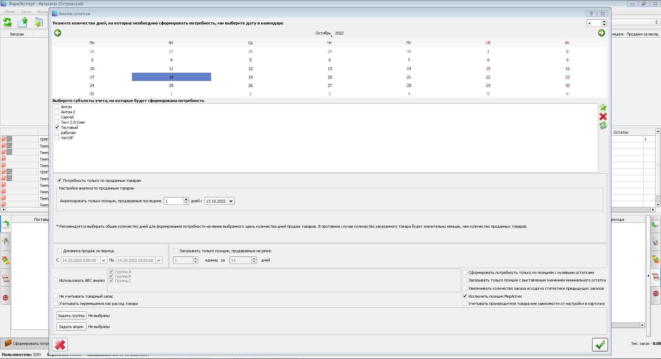This screenshot has width=661, height=359.
Task: Open the 13.10.2022 date dropdown
Action: click(231, 201)
